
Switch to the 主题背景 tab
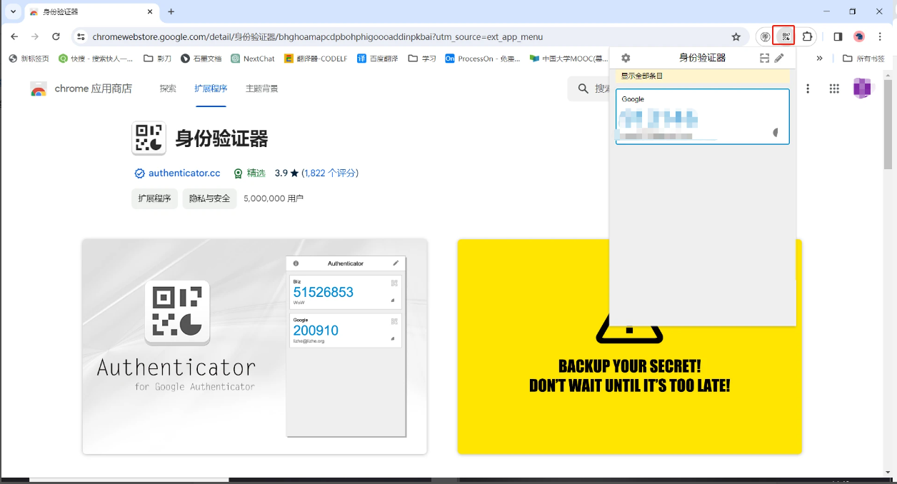(261, 89)
